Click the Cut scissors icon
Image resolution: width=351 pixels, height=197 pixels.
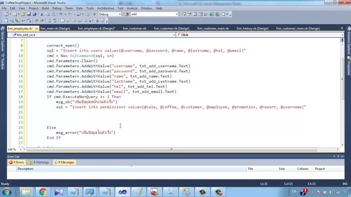[x=42, y=14]
